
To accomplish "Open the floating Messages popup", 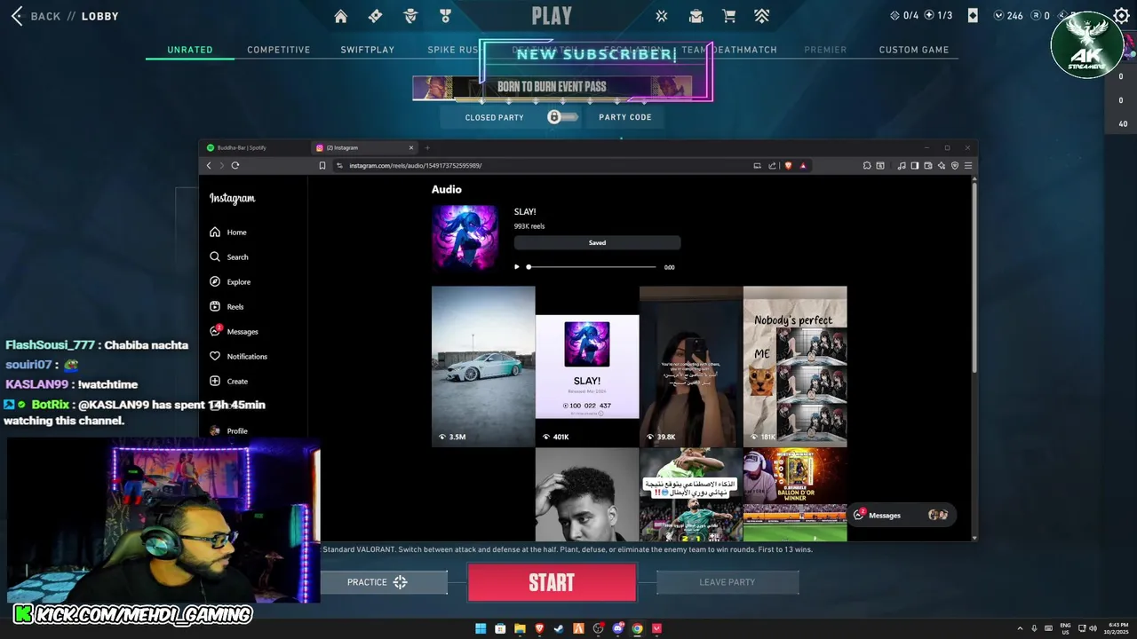I will tap(902, 515).
